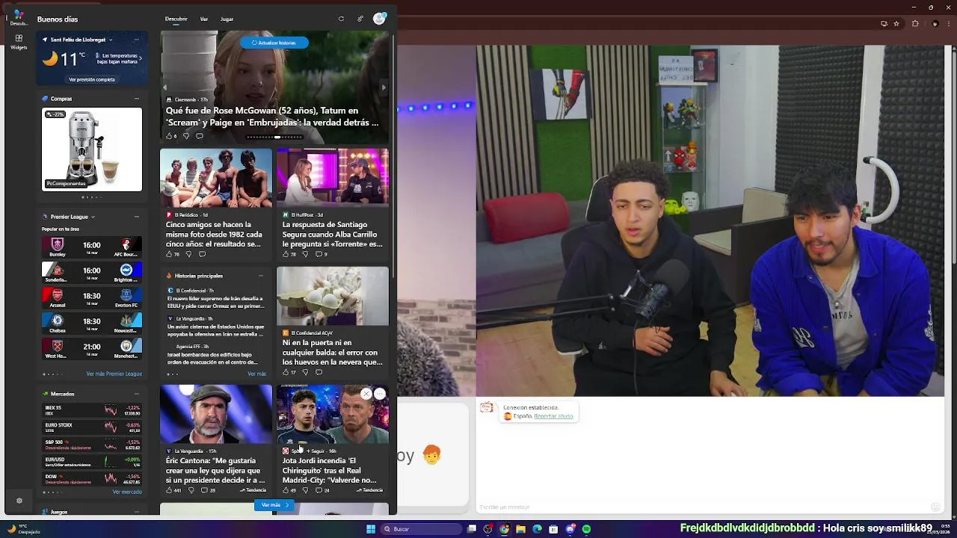
Task: Open the DOW market row
Action: tap(92, 479)
